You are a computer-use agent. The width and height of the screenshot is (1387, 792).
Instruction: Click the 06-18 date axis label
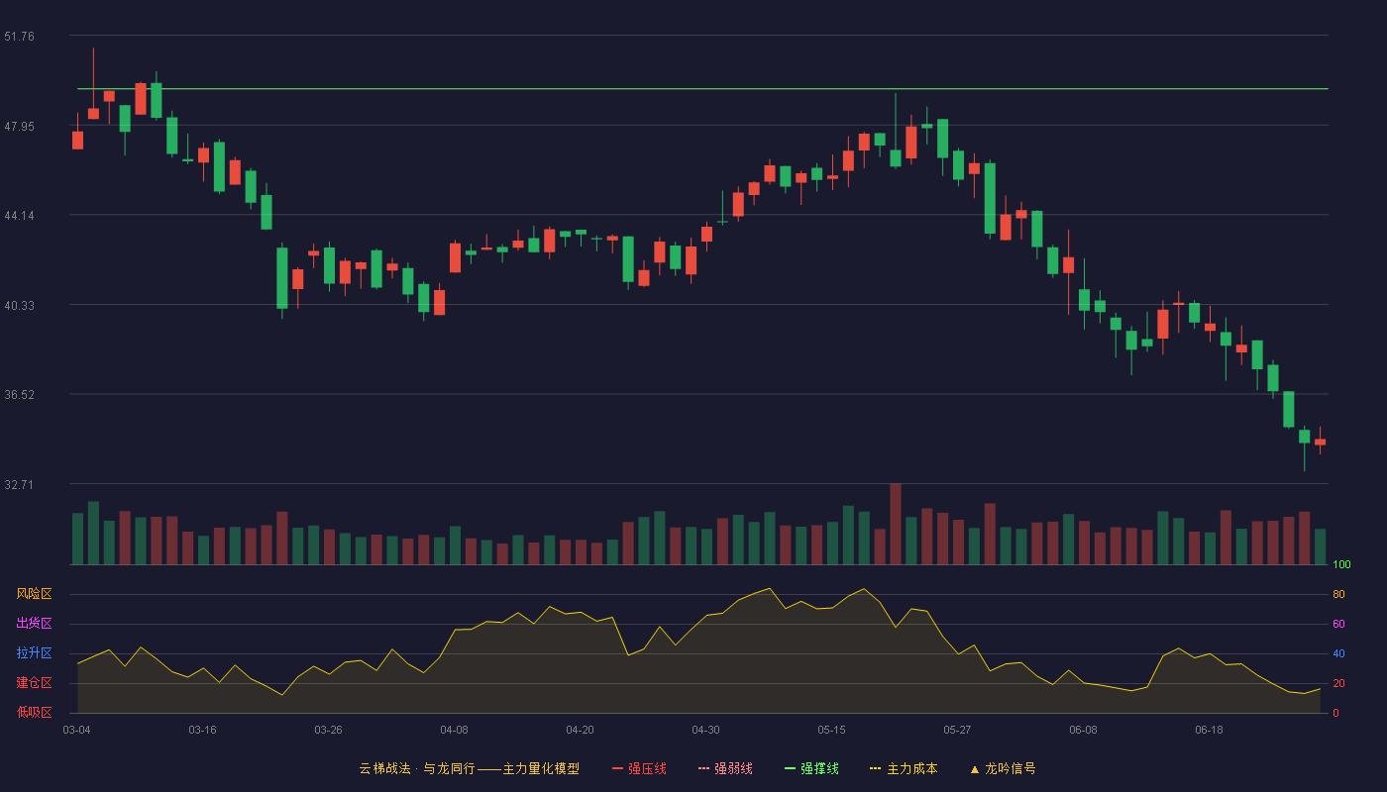click(x=1209, y=730)
